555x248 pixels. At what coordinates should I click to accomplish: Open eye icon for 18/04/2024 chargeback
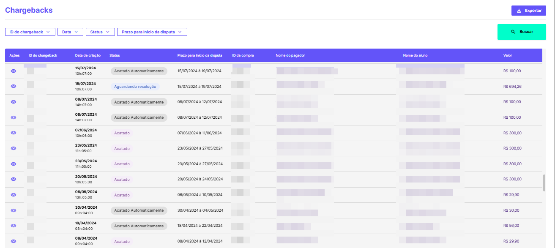coord(14,226)
